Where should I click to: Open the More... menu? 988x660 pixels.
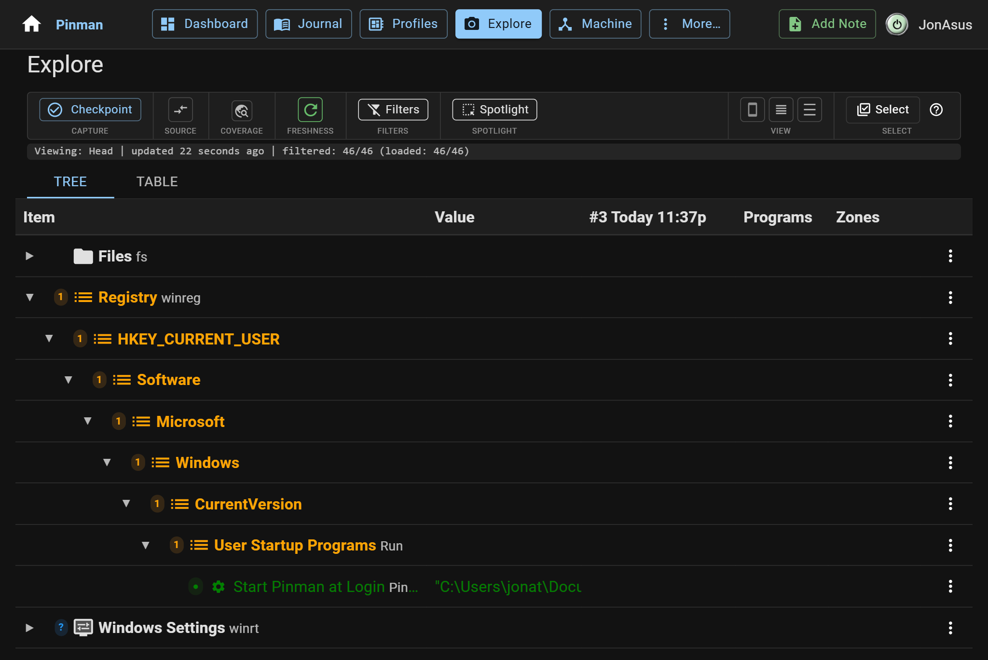(x=689, y=24)
